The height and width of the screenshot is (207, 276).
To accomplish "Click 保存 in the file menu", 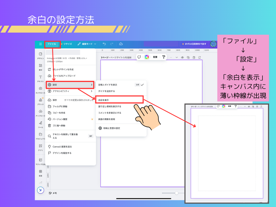I will (70, 100).
